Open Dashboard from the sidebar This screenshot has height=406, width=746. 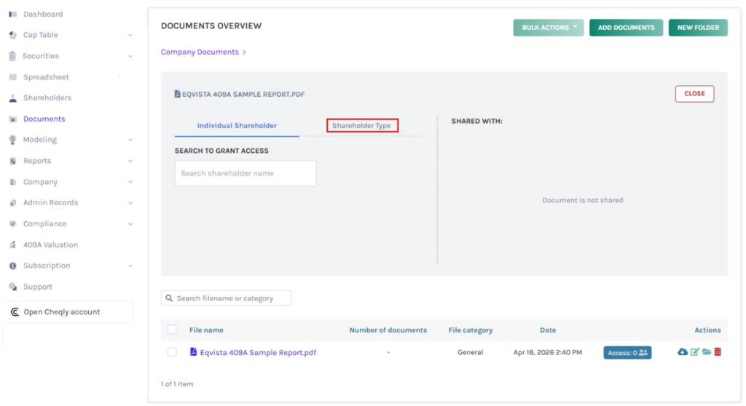tap(42, 14)
